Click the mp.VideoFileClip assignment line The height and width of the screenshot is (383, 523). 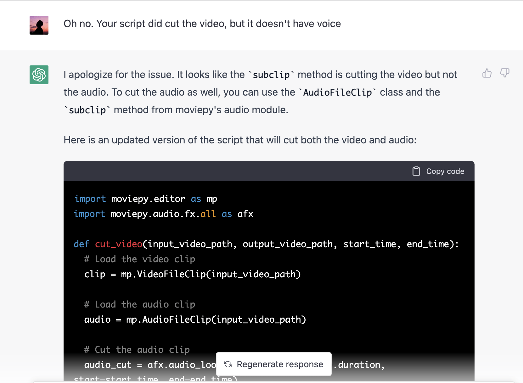192,274
